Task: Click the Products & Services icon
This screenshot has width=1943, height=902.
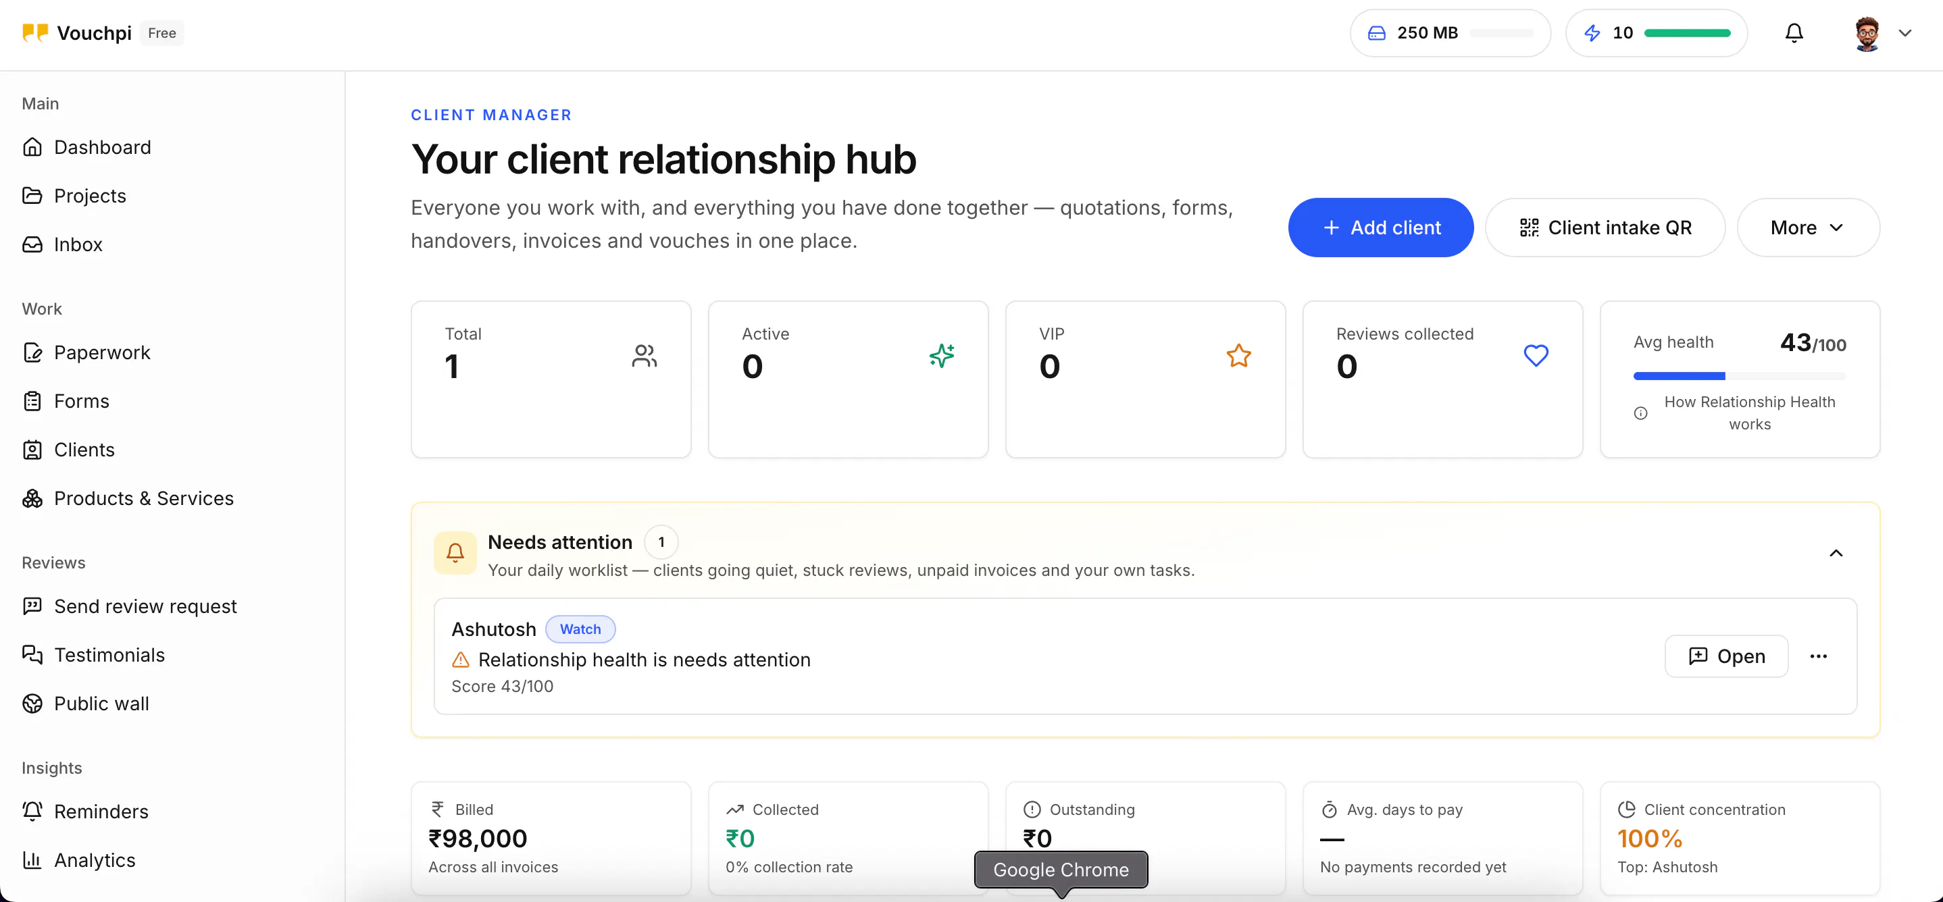Action: (x=32, y=498)
